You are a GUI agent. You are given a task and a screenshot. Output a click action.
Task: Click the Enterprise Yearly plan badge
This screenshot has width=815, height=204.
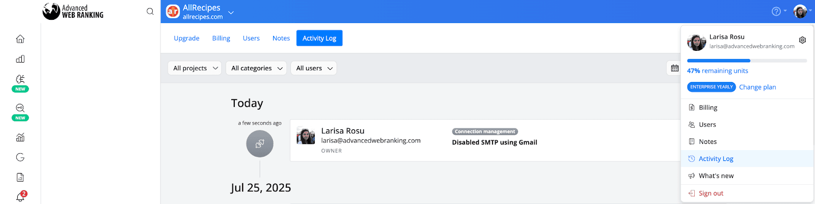pos(711,87)
